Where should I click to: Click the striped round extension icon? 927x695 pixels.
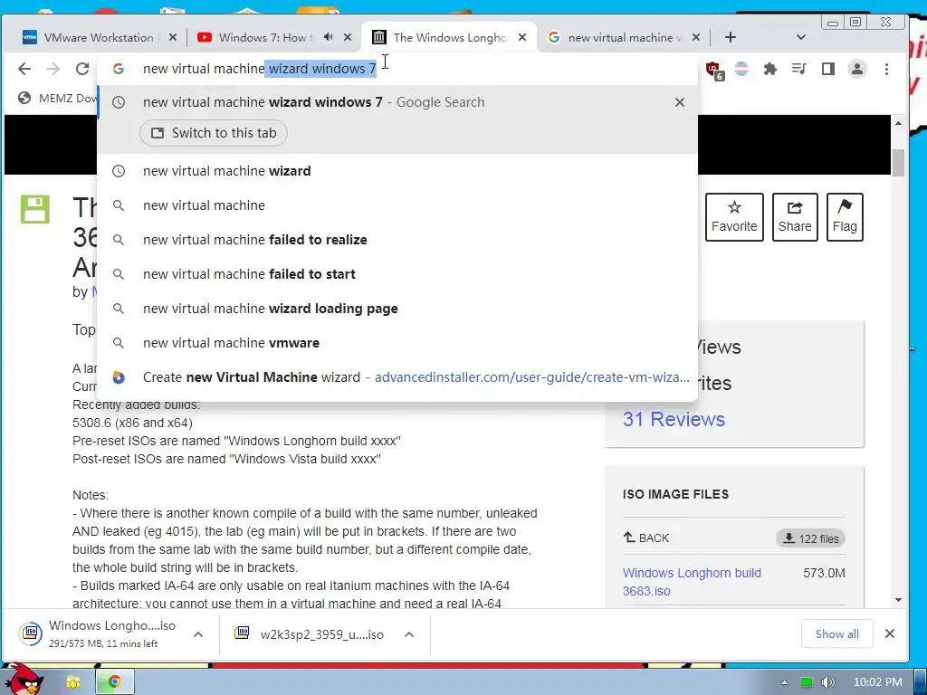click(741, 69)
